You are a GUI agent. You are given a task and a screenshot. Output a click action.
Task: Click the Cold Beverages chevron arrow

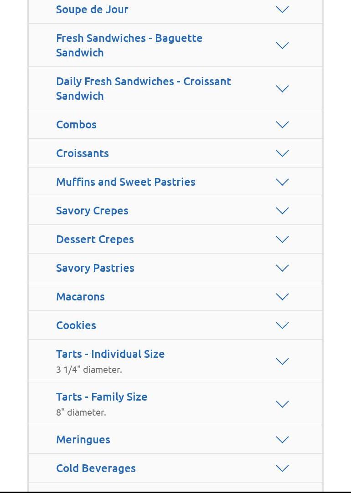(x=283, y=468)
